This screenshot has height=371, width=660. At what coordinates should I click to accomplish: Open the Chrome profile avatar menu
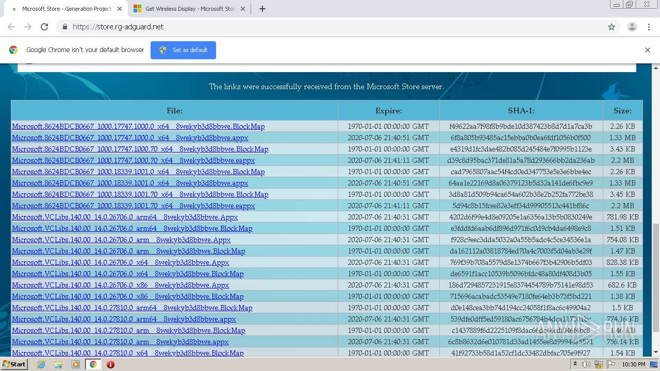(x=632, y=27)
